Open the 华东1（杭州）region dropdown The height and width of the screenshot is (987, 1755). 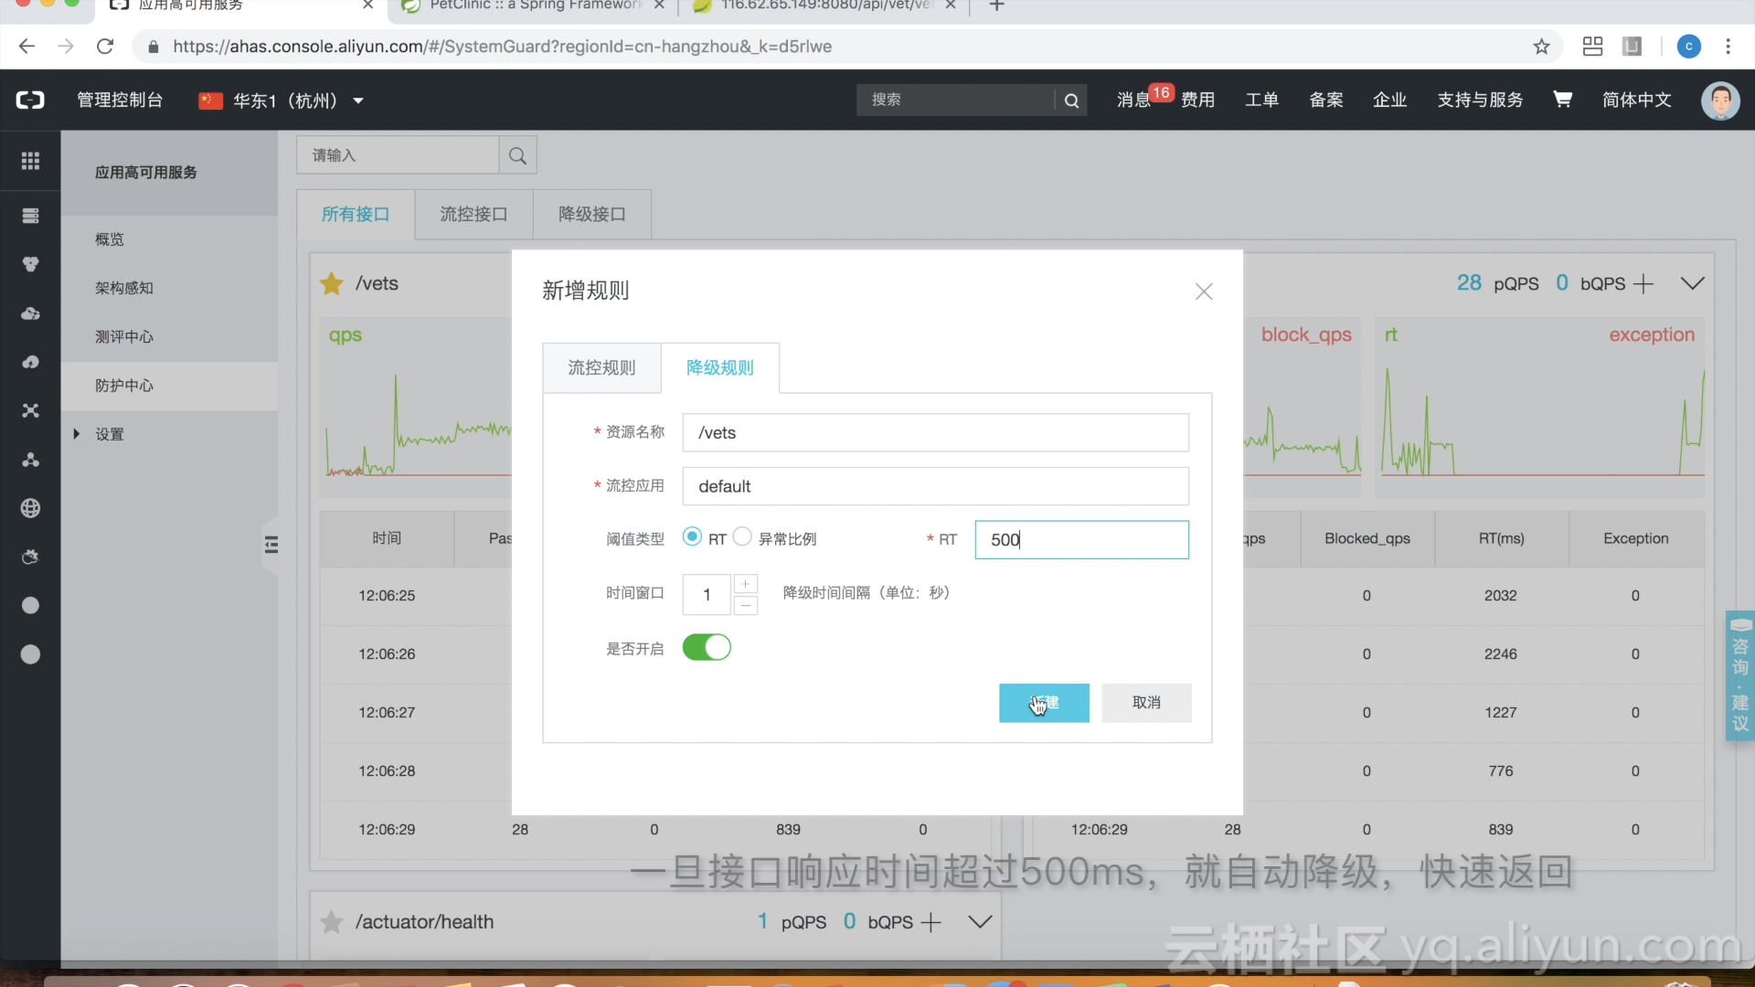coord(282,101)
